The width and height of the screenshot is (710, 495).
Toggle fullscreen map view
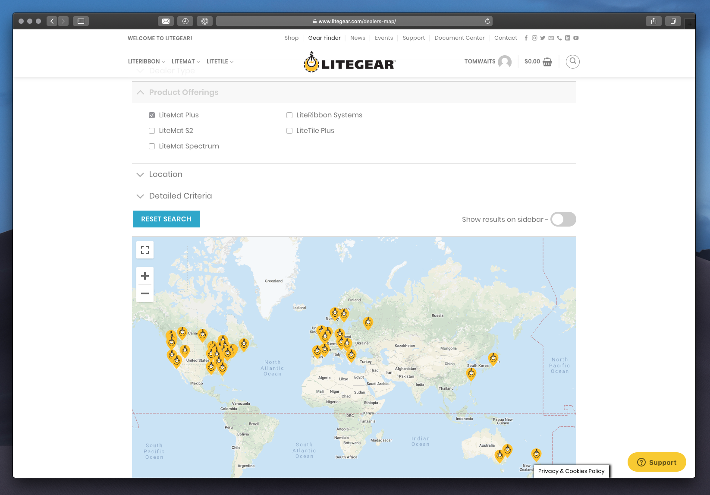pos(145,250)
